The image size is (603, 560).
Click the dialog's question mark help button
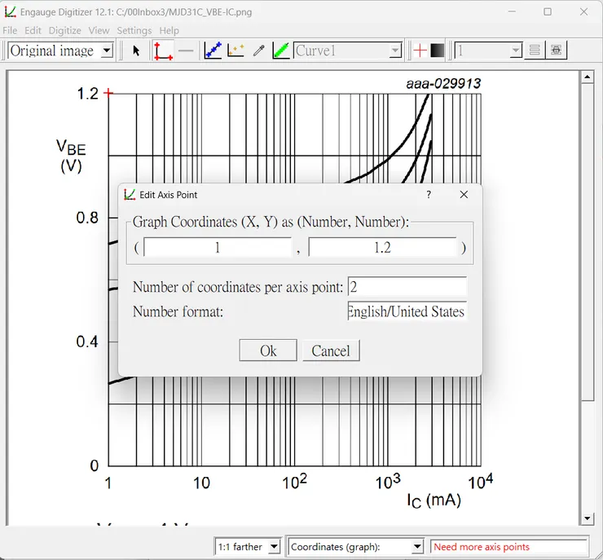(429, 195)
